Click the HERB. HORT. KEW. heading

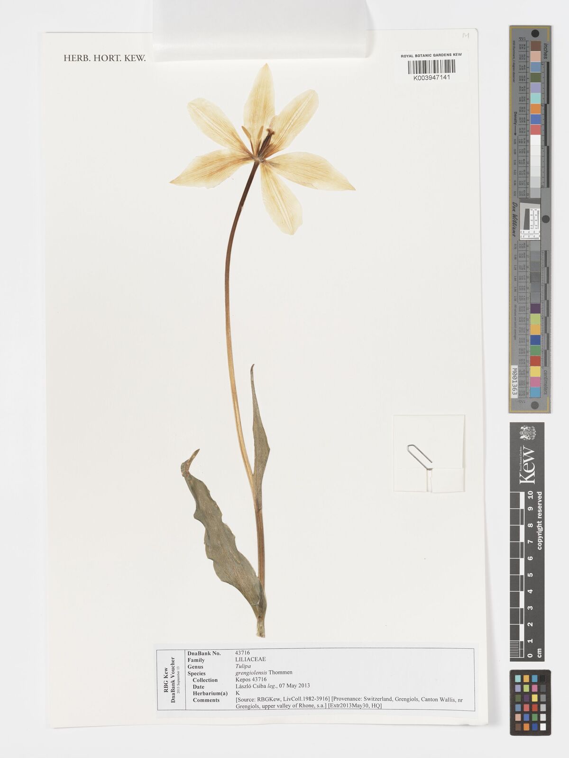coord(105,58)
